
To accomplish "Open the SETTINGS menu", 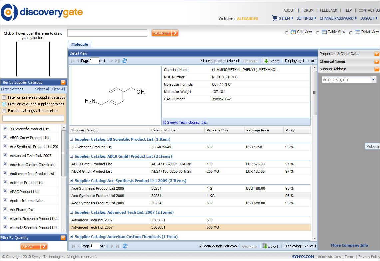I will (305, 18).
